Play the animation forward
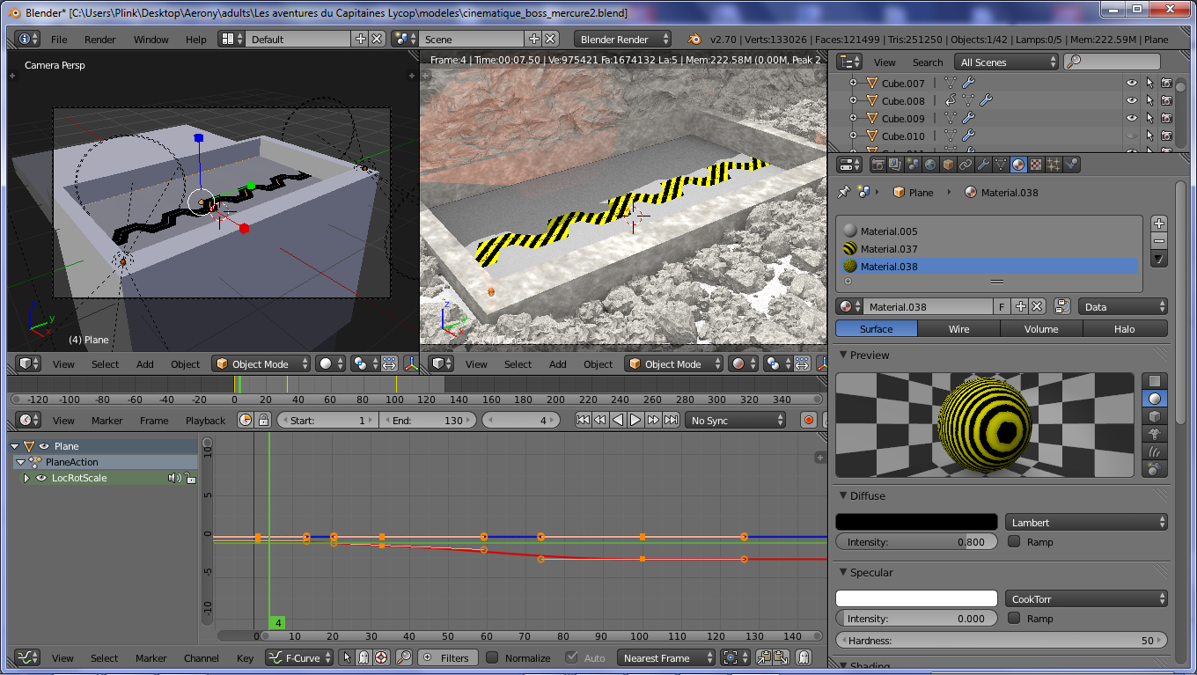Viewport: 1197px width, 675px height. (635, 420)
